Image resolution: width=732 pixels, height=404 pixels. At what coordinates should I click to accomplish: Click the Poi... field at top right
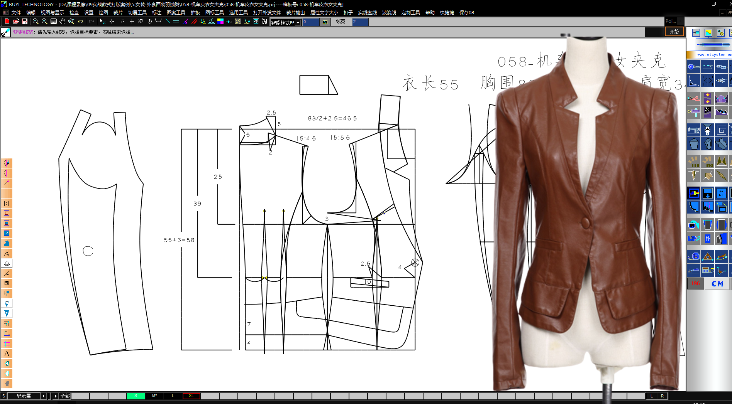674,21
